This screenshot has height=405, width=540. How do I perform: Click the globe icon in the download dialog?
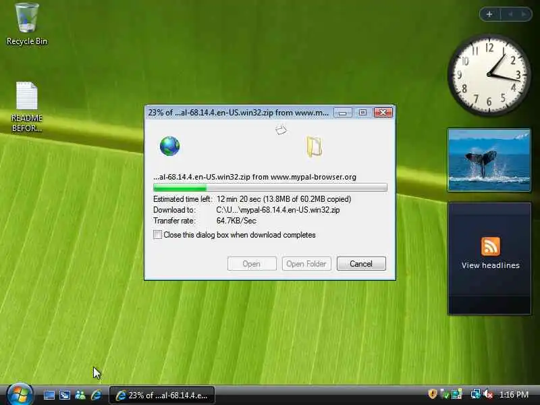click(x=169, y=146)
